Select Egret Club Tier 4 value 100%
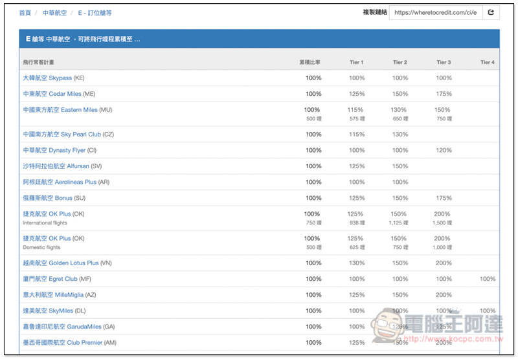 [x=488, y=279]
